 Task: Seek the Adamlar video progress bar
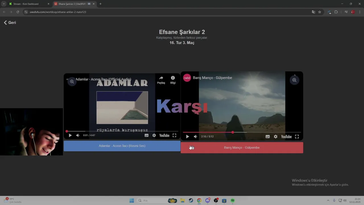pyautogui.click(x=122, y=131)
